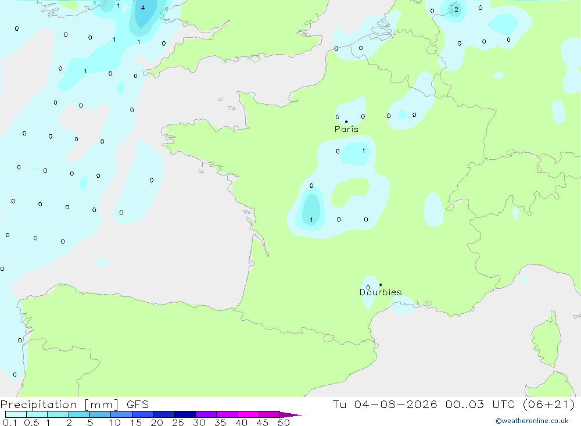Image resolution: width=581 pixels, height=426 pixels.
Task: Click the 'Precipitation [mm]' title text
Action: click(x=60, y=404)
